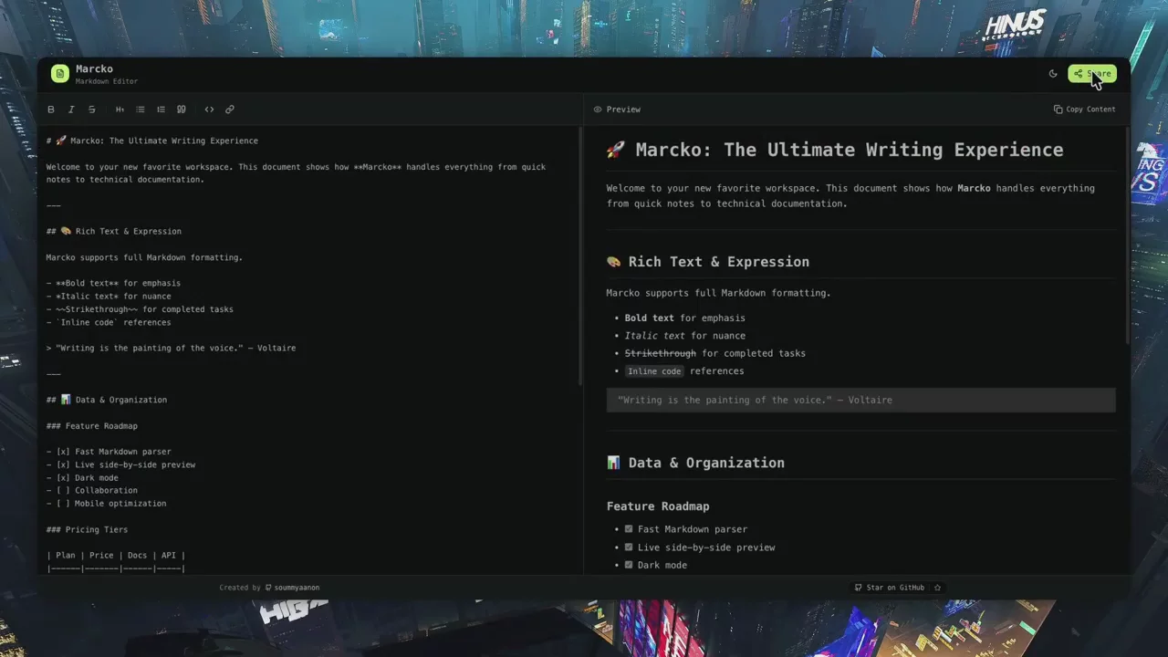This screenshot has width=1168, height=657.
Task: Insert a link with link icon
Action: pos(230,109)
